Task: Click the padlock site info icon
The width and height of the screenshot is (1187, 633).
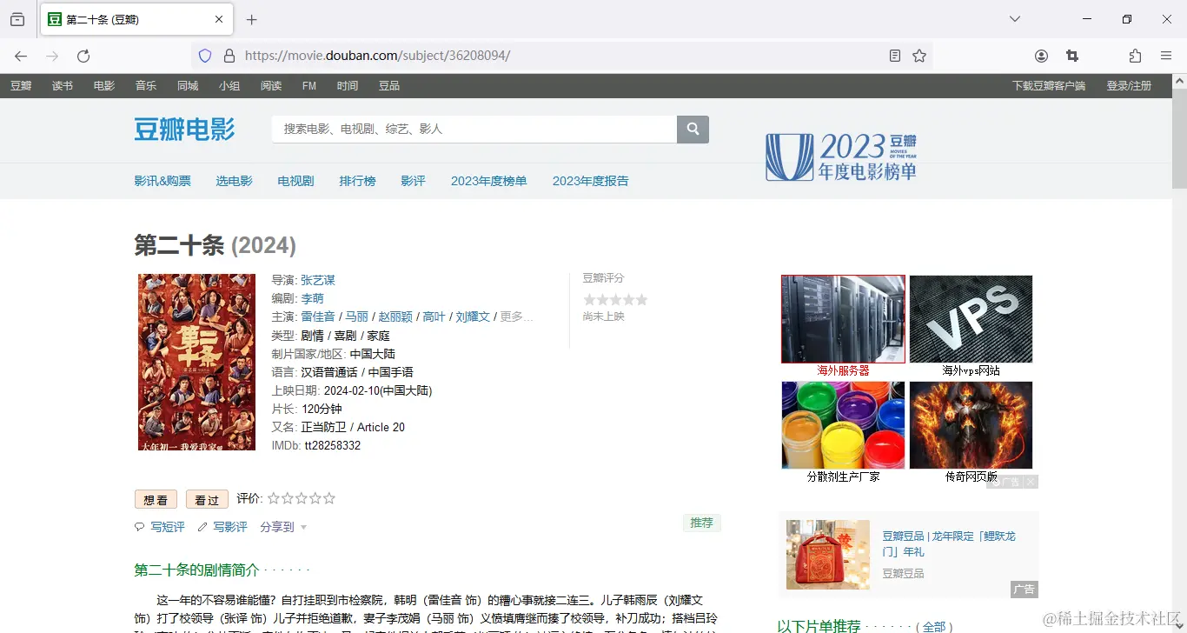Action: (x=229, y=56)
